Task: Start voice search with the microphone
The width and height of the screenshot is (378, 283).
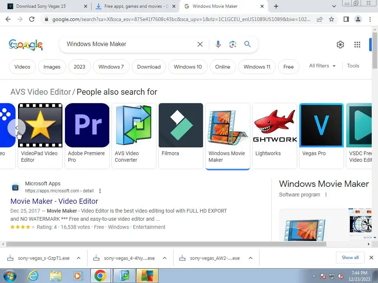Action: [x=218, y=44]
